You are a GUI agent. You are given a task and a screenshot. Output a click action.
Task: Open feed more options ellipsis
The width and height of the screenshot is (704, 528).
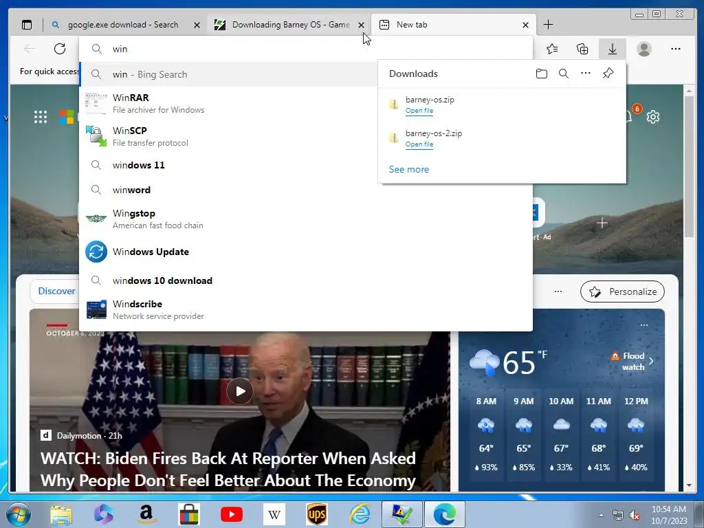click(558, 291)
